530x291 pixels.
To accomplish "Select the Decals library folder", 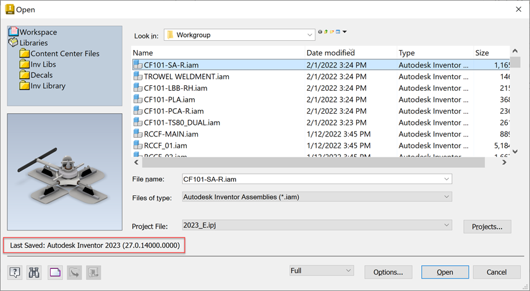I will pos(36,75).
